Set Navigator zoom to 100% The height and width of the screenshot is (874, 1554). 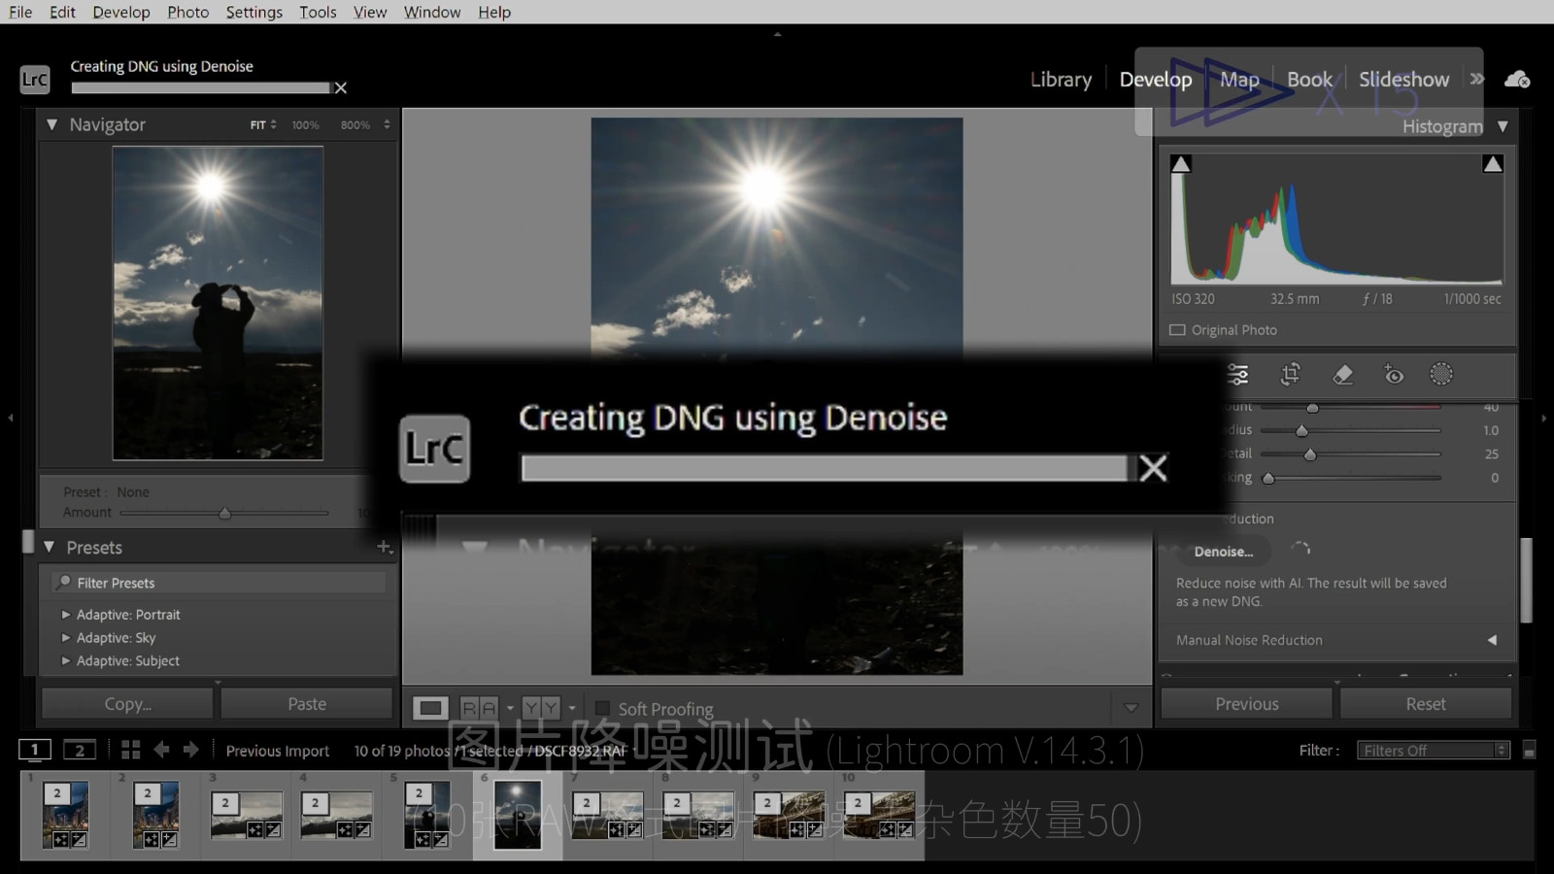(x=305, y=125)
